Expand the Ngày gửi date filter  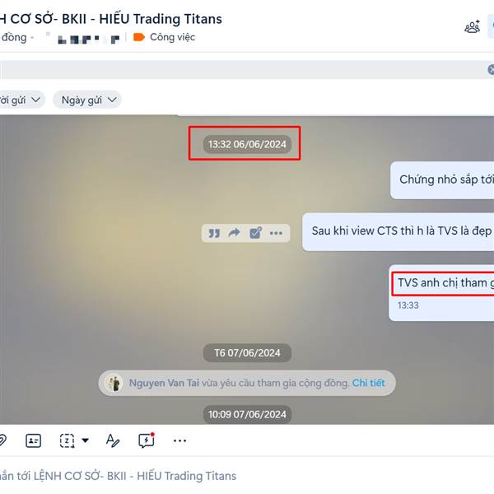pos(87,100)
